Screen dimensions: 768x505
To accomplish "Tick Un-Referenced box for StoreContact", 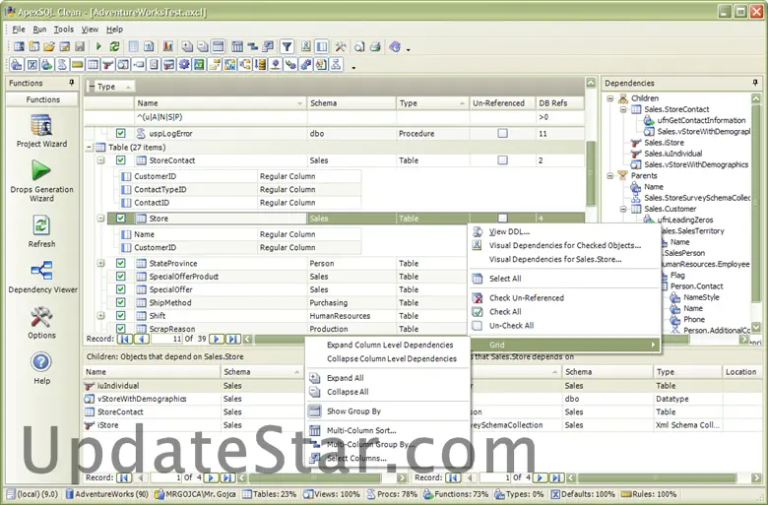I will click(502, 160).
